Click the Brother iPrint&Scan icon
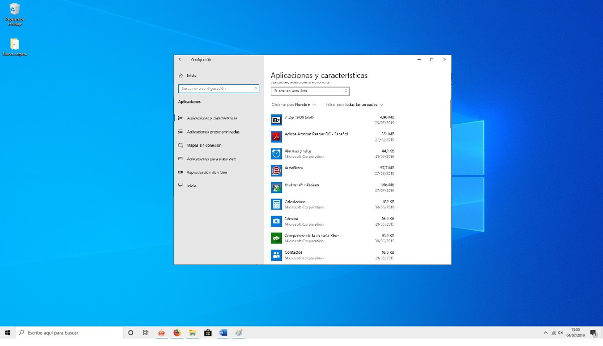 click(x=276, y=188)
